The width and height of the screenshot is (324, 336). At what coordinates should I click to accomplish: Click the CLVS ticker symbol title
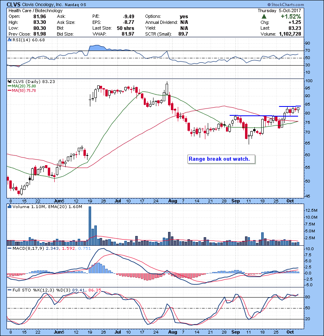14,4
